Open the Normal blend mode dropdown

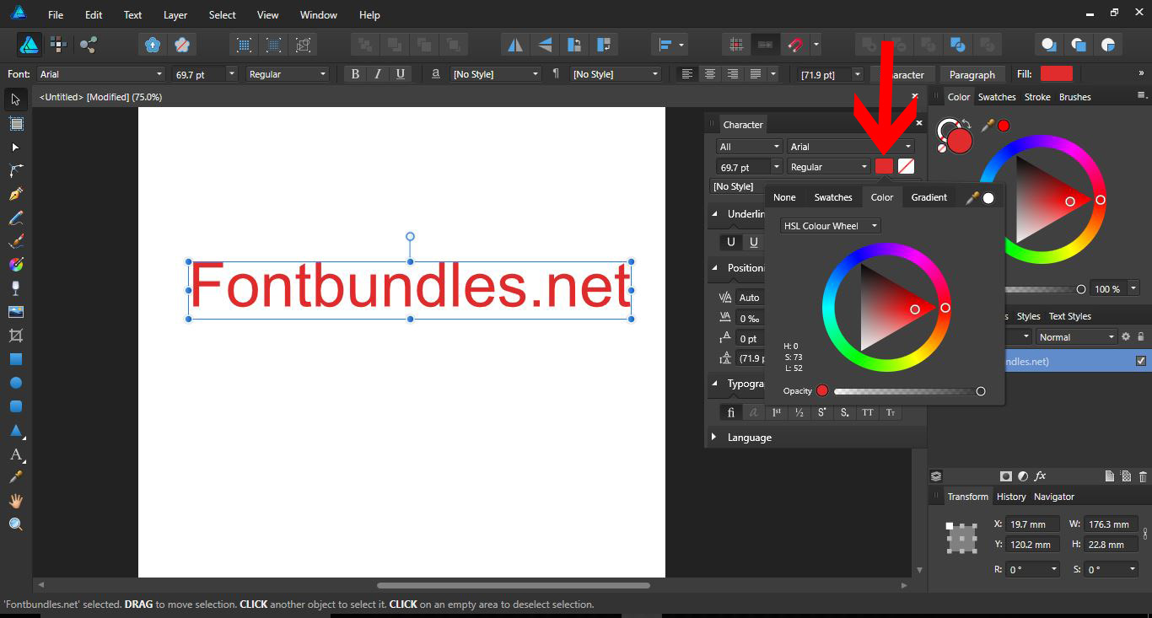1076,336
